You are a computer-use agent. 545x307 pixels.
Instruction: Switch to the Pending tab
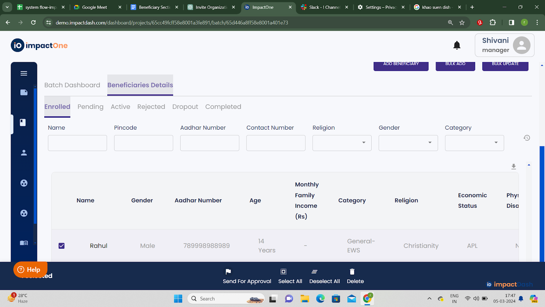[x=90, y=107]
